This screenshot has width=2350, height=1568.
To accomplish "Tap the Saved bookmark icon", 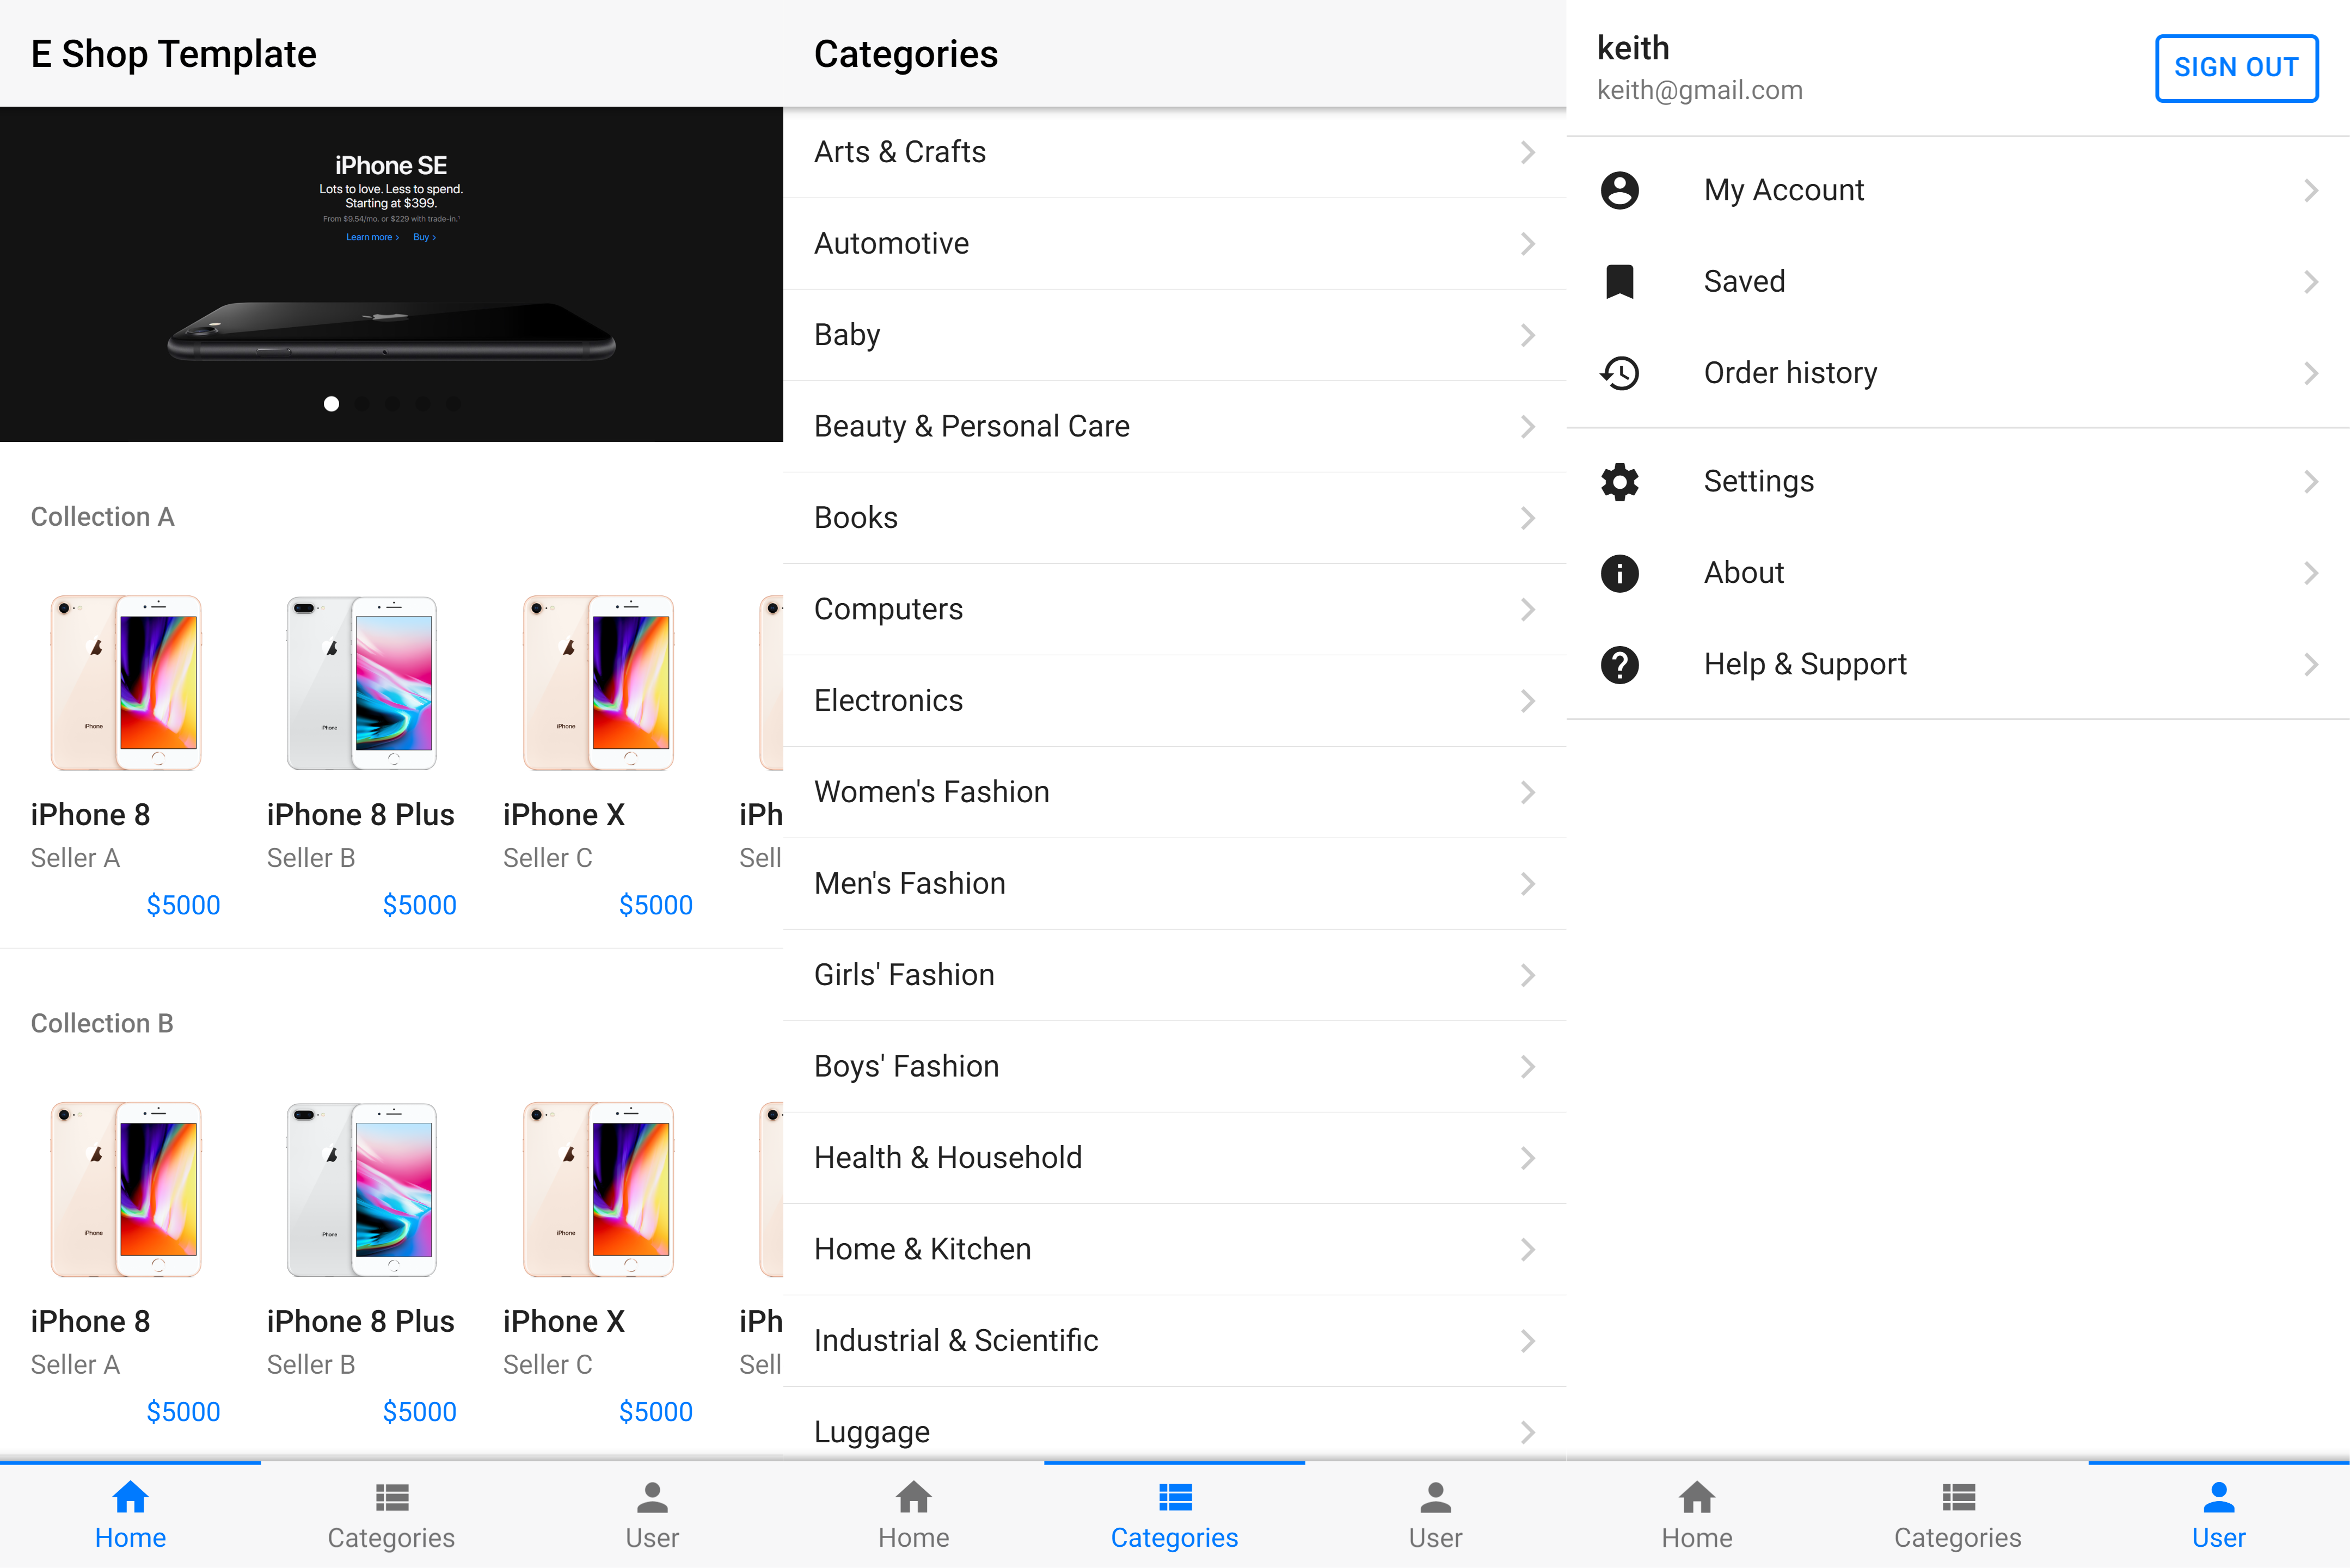I will [x=1619, y=282].
